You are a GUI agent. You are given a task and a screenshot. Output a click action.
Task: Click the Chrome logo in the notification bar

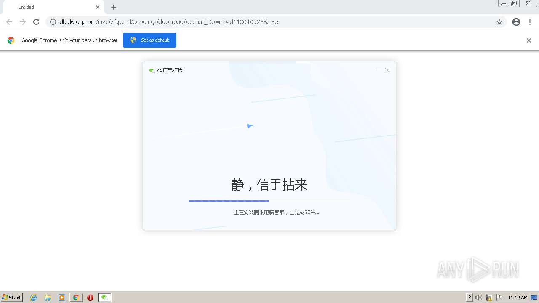(11, 40)
